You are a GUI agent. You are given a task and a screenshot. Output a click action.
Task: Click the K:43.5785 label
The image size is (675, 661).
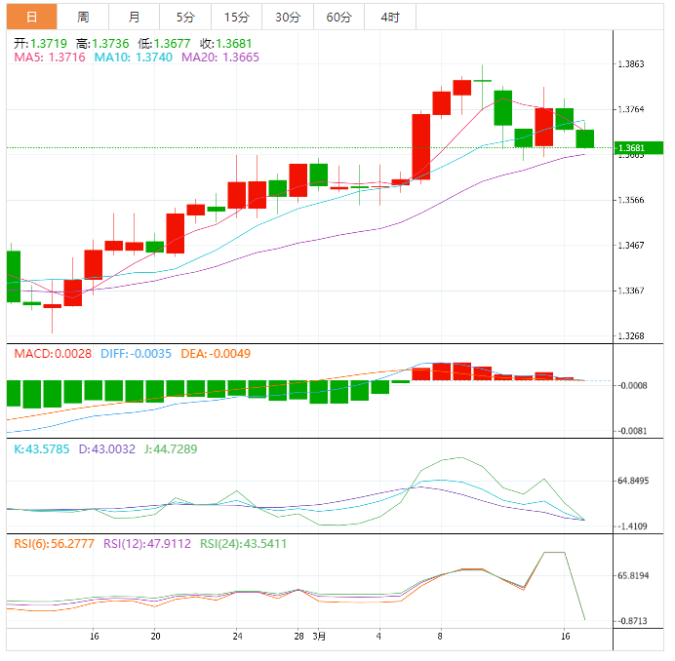42,449
